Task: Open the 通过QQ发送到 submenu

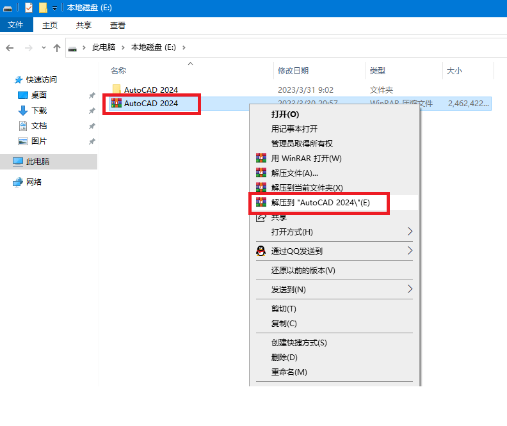Action: coord(335,251)
